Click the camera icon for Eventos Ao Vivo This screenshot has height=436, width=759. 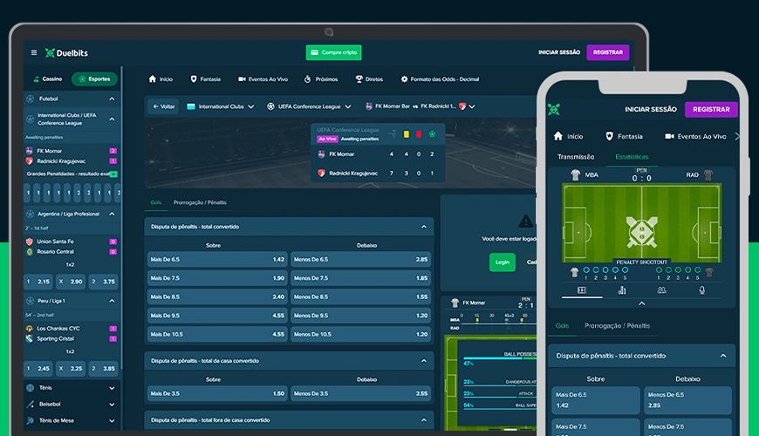coord(242,78)
